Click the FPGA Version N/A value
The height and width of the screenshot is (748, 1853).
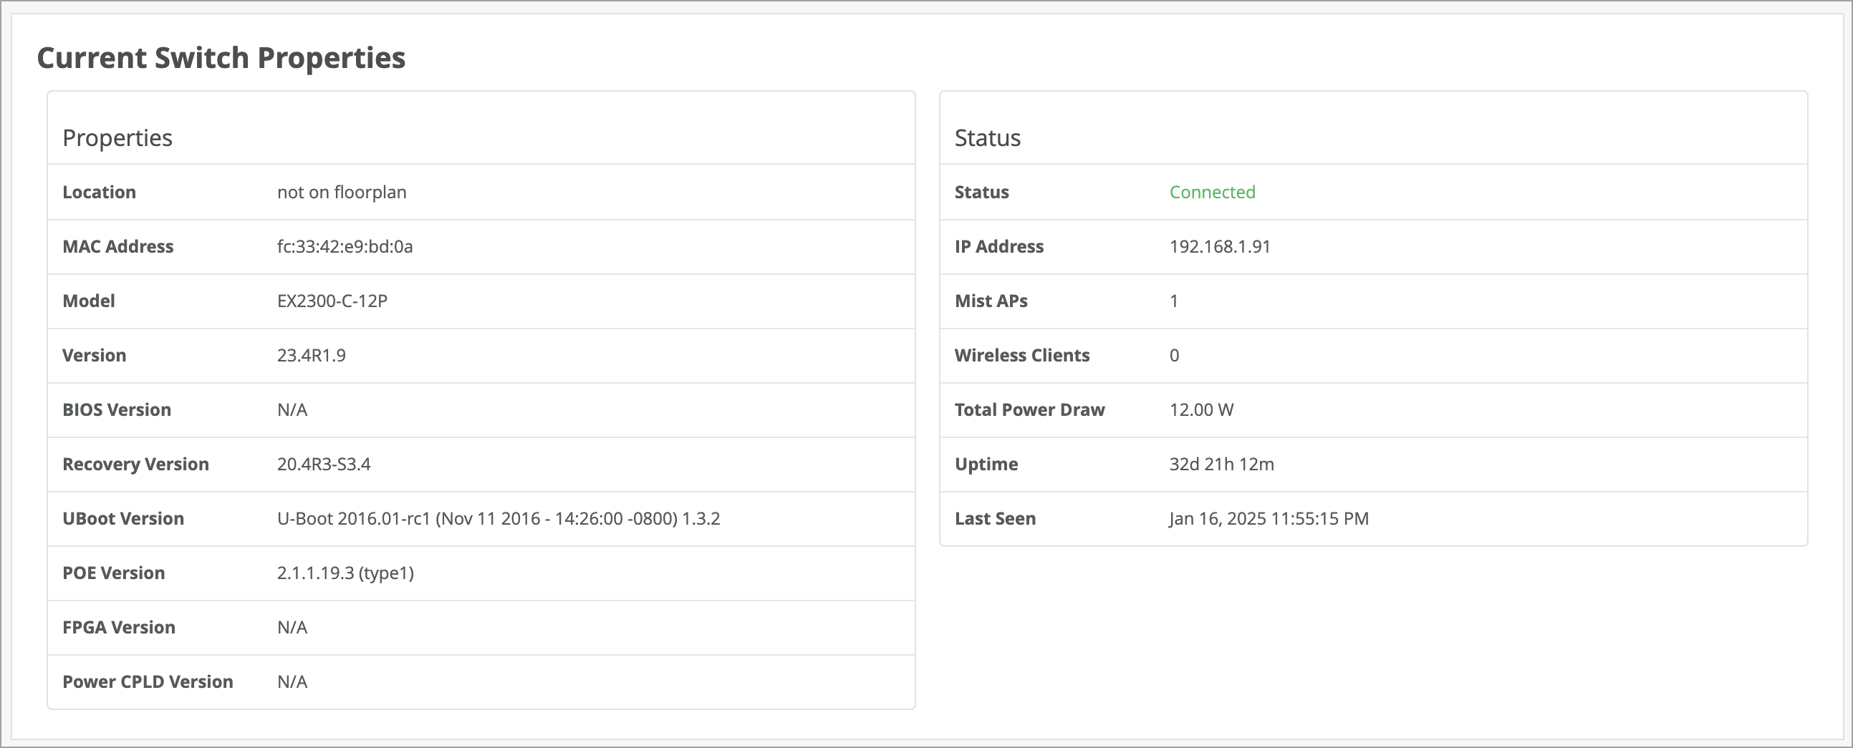click(x=292, y=627)
